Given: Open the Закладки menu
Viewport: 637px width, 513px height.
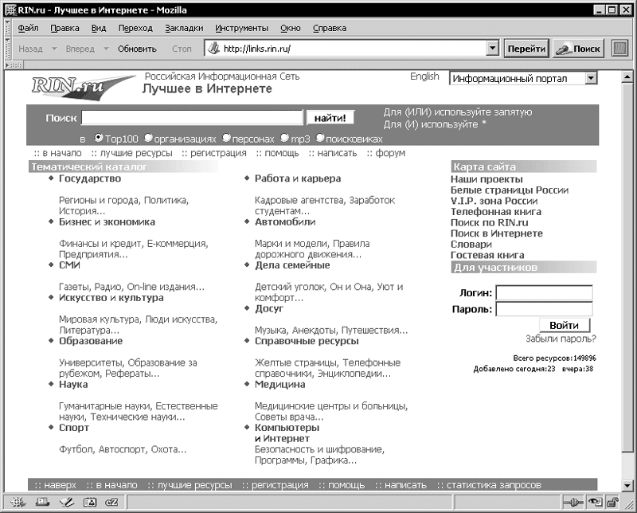Looking at the screenshot, I should click(x=184, y=28).
